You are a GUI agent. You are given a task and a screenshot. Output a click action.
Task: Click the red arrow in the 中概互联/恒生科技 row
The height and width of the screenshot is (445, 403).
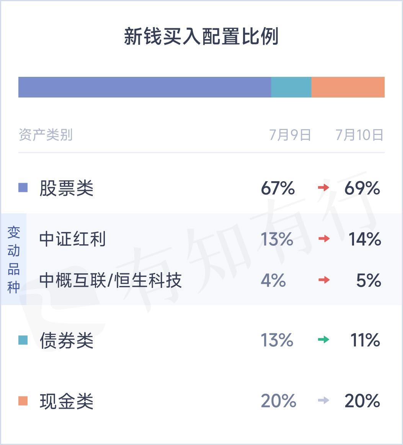324,280
